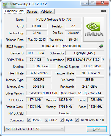Toggle the CUDA checkbox
The height and width of the screenshot is (136, 111).
46,120
